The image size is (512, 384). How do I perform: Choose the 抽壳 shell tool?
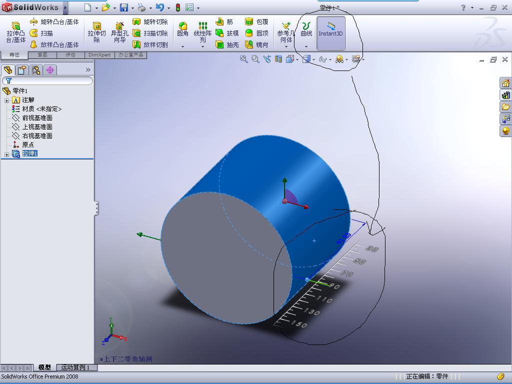click(x=227, y=44)
